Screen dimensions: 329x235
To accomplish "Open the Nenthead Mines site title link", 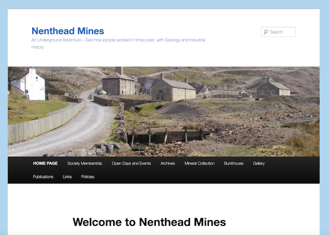I will (x=67, y=31).
